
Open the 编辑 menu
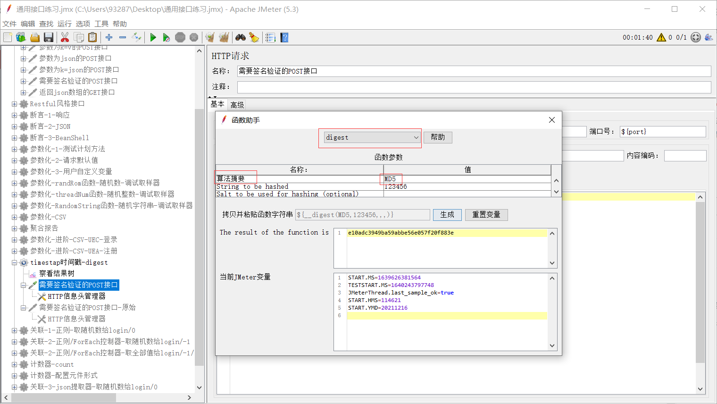[28, 24]
